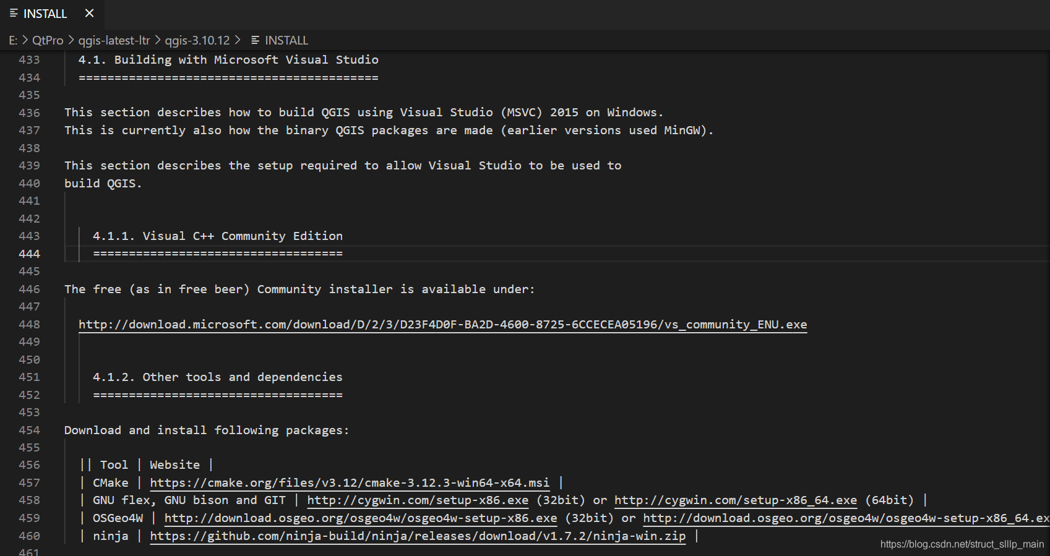This screenshot has height=556, width=1050.
Task: Click the INSTALL file breadcrumb
Action: tap(286, 40)
